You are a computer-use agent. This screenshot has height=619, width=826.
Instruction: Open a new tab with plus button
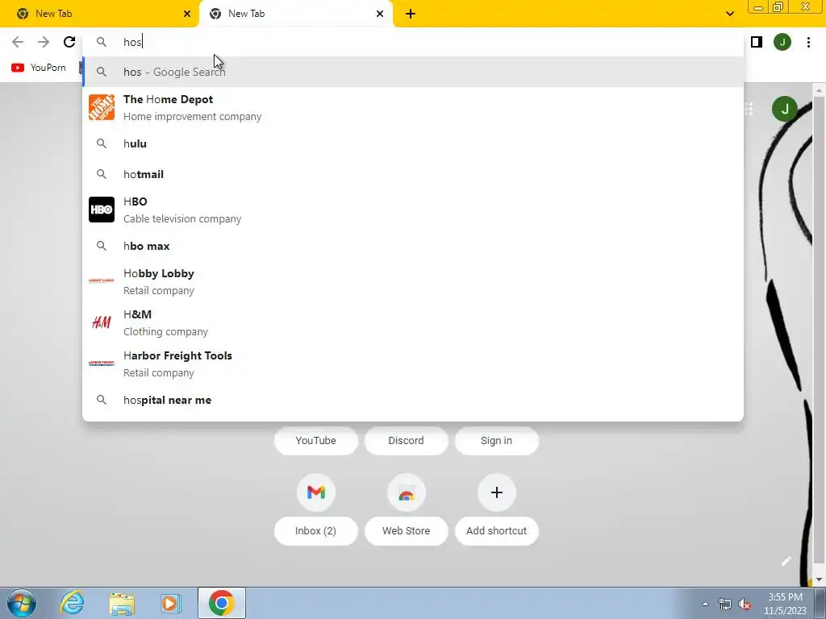(411, 14)
